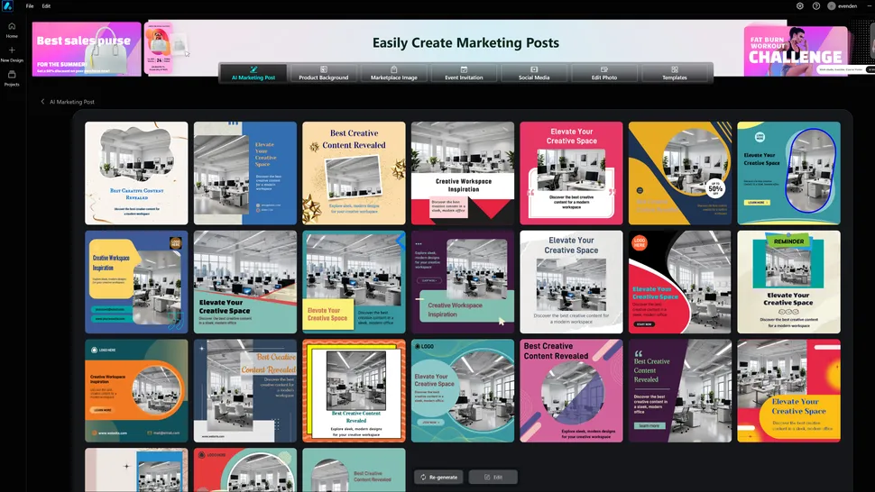Switch to the Marketplace Image tab
This screenshot has width=875, height=492.
click(x=393, y=73)
